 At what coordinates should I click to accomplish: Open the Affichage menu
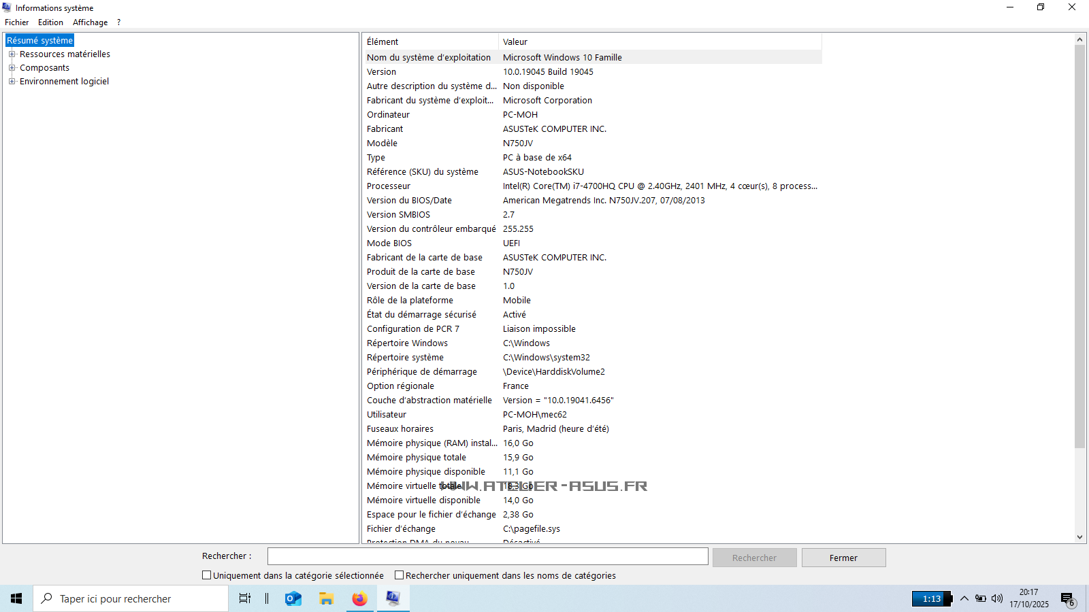pyautogui.click(x=90, y=22)
